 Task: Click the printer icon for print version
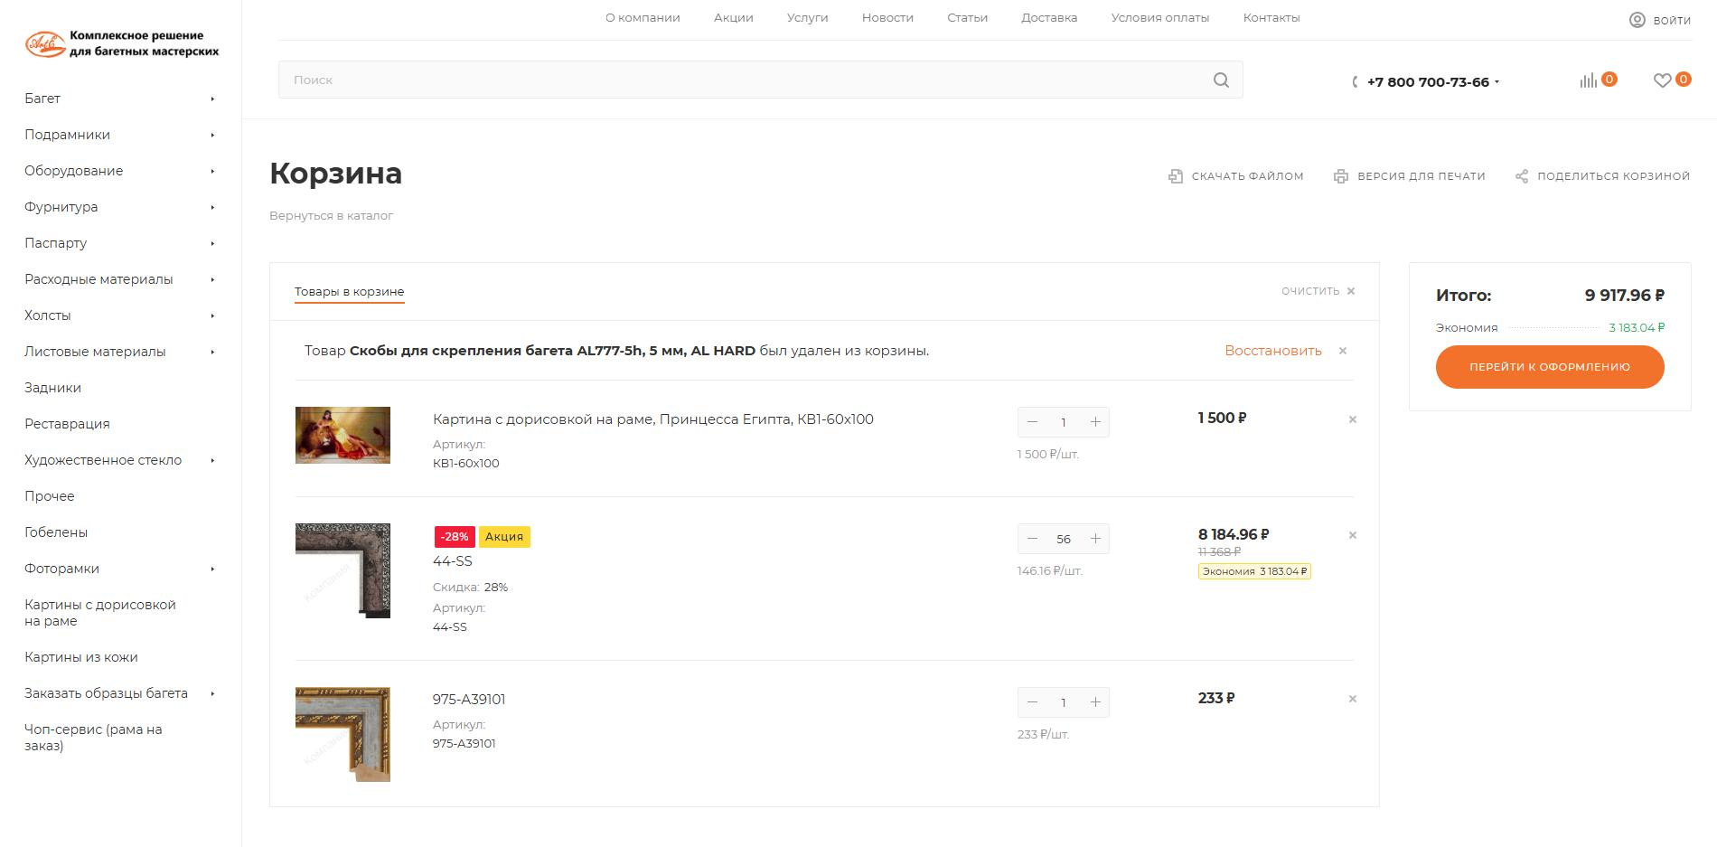[x=1341, y=176]
